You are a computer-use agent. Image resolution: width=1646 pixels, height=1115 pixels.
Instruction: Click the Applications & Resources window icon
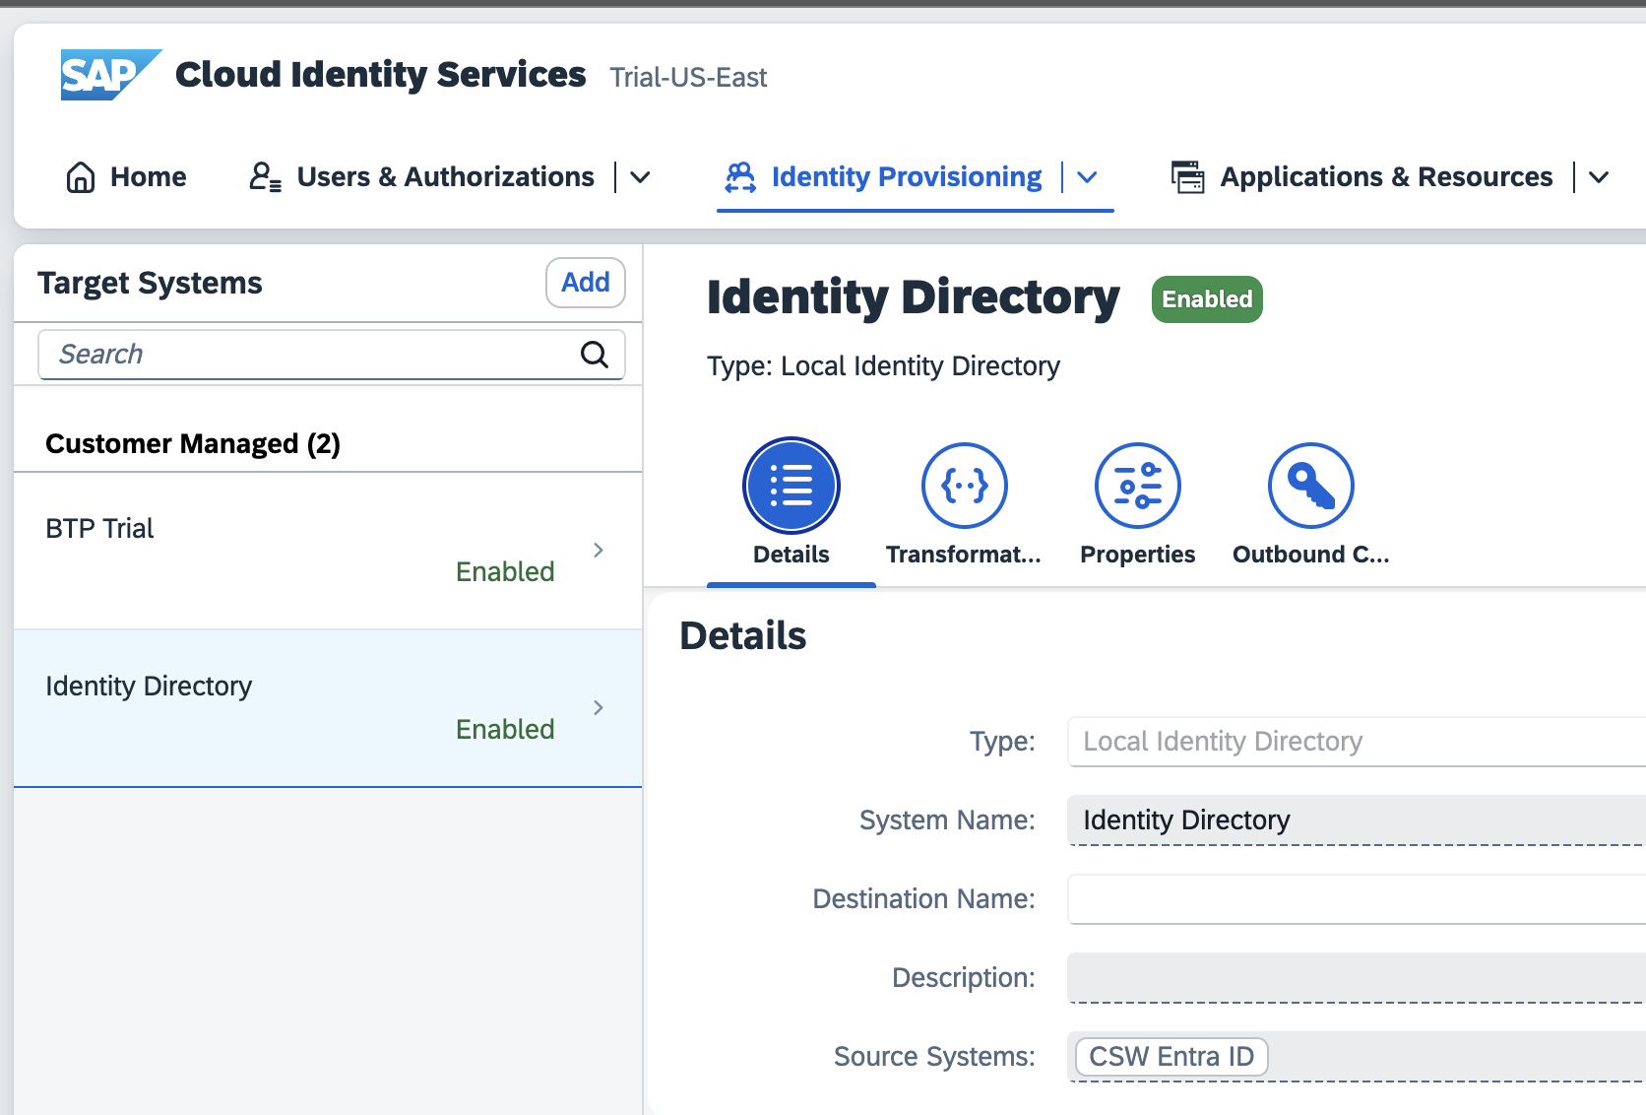click(1187, 177)
